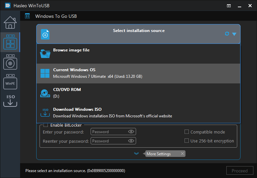Choose Browse image file option
The image size is (257, 178).
click(138, 54)
